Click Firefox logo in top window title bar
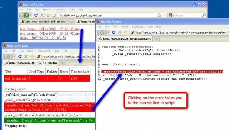Viewport: 229px width, 130px height. point(20,4)
